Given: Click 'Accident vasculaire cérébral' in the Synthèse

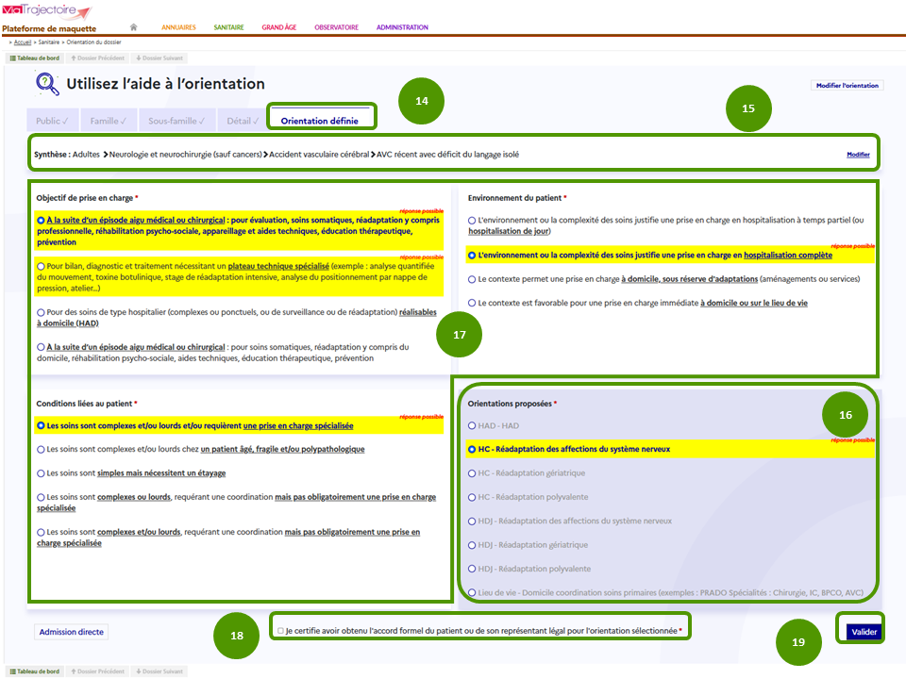Looking at the screenshot, I should point(319,154).
